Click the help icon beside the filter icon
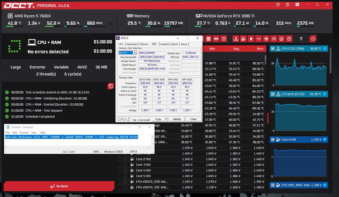The width and height of the screenshot is (339, 197). coord(289,39)
